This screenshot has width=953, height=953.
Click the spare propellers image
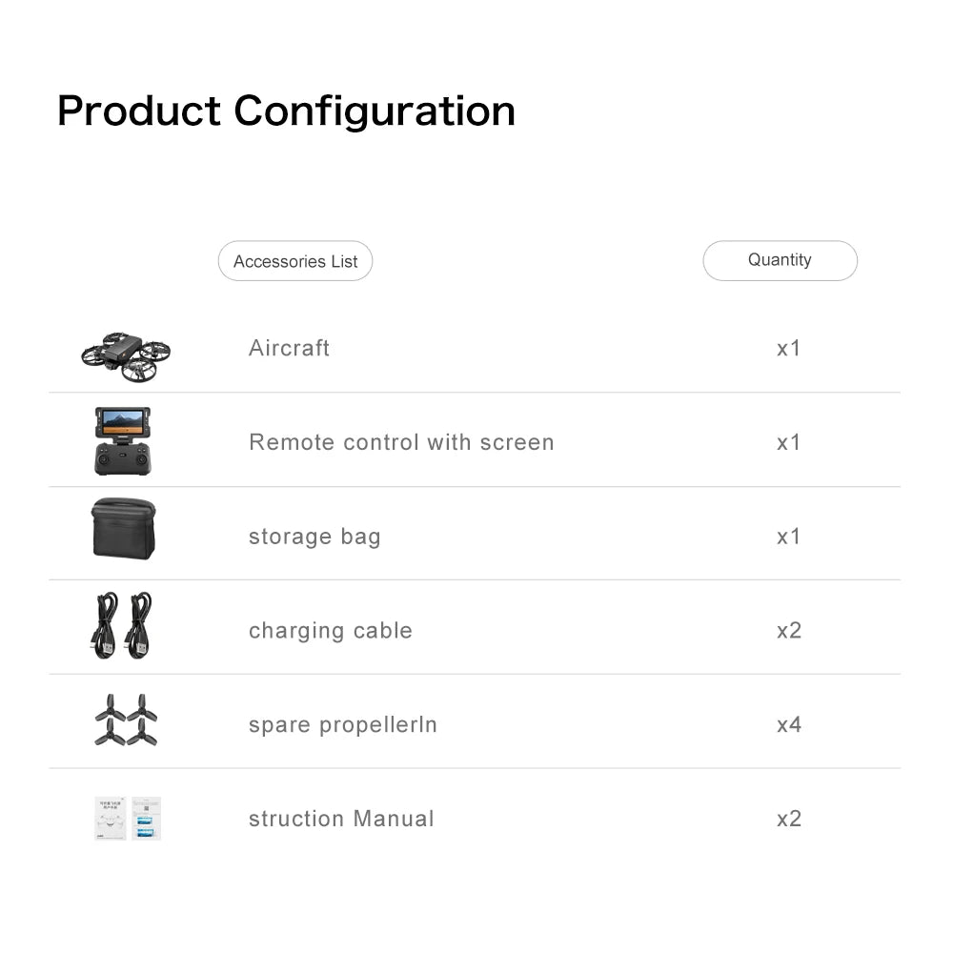[x=126, y=720]
